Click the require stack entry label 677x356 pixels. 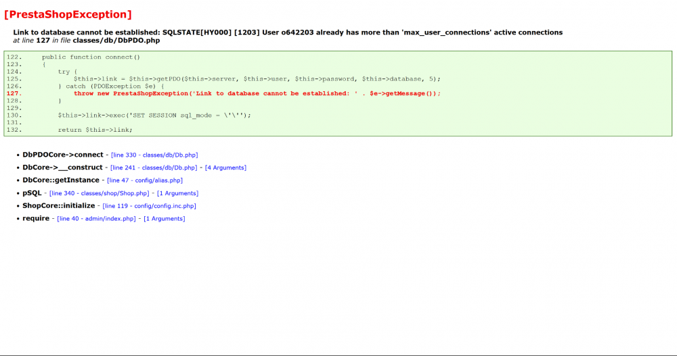pyautogui.click(x=36, y=218)
